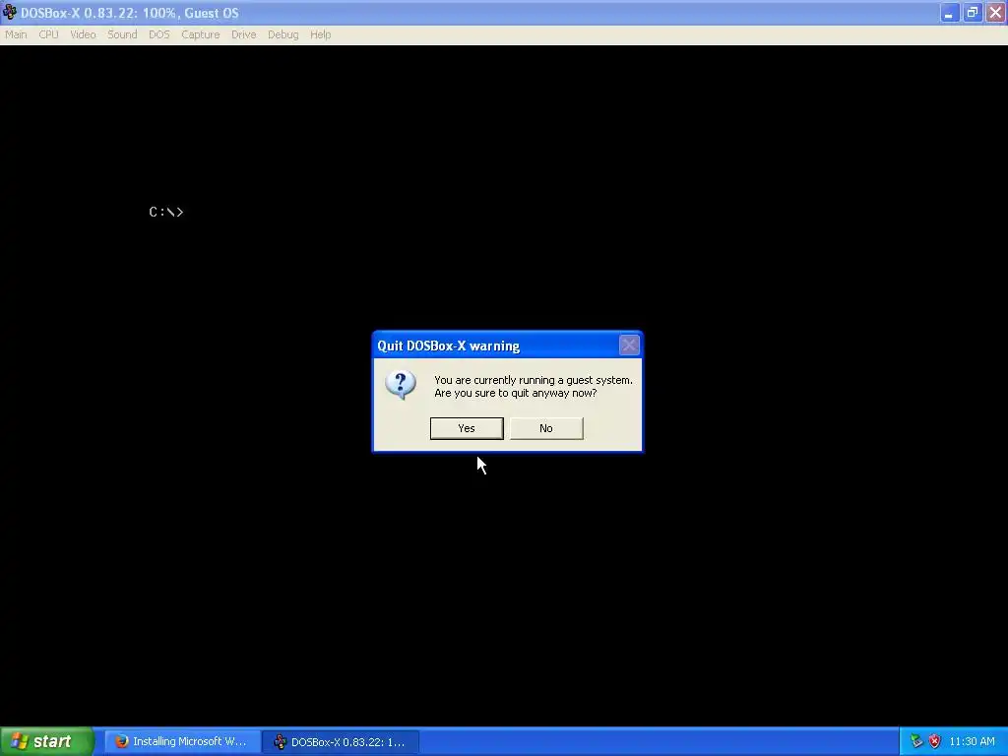1008x756 pixels.
Task: Select the DOSBox-X taskbar button
Action: tap(341, 741)
